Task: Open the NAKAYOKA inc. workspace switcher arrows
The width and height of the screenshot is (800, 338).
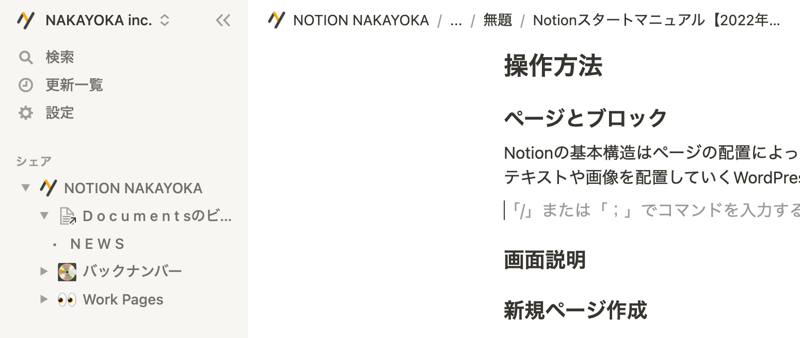Action: coord(164,21)
